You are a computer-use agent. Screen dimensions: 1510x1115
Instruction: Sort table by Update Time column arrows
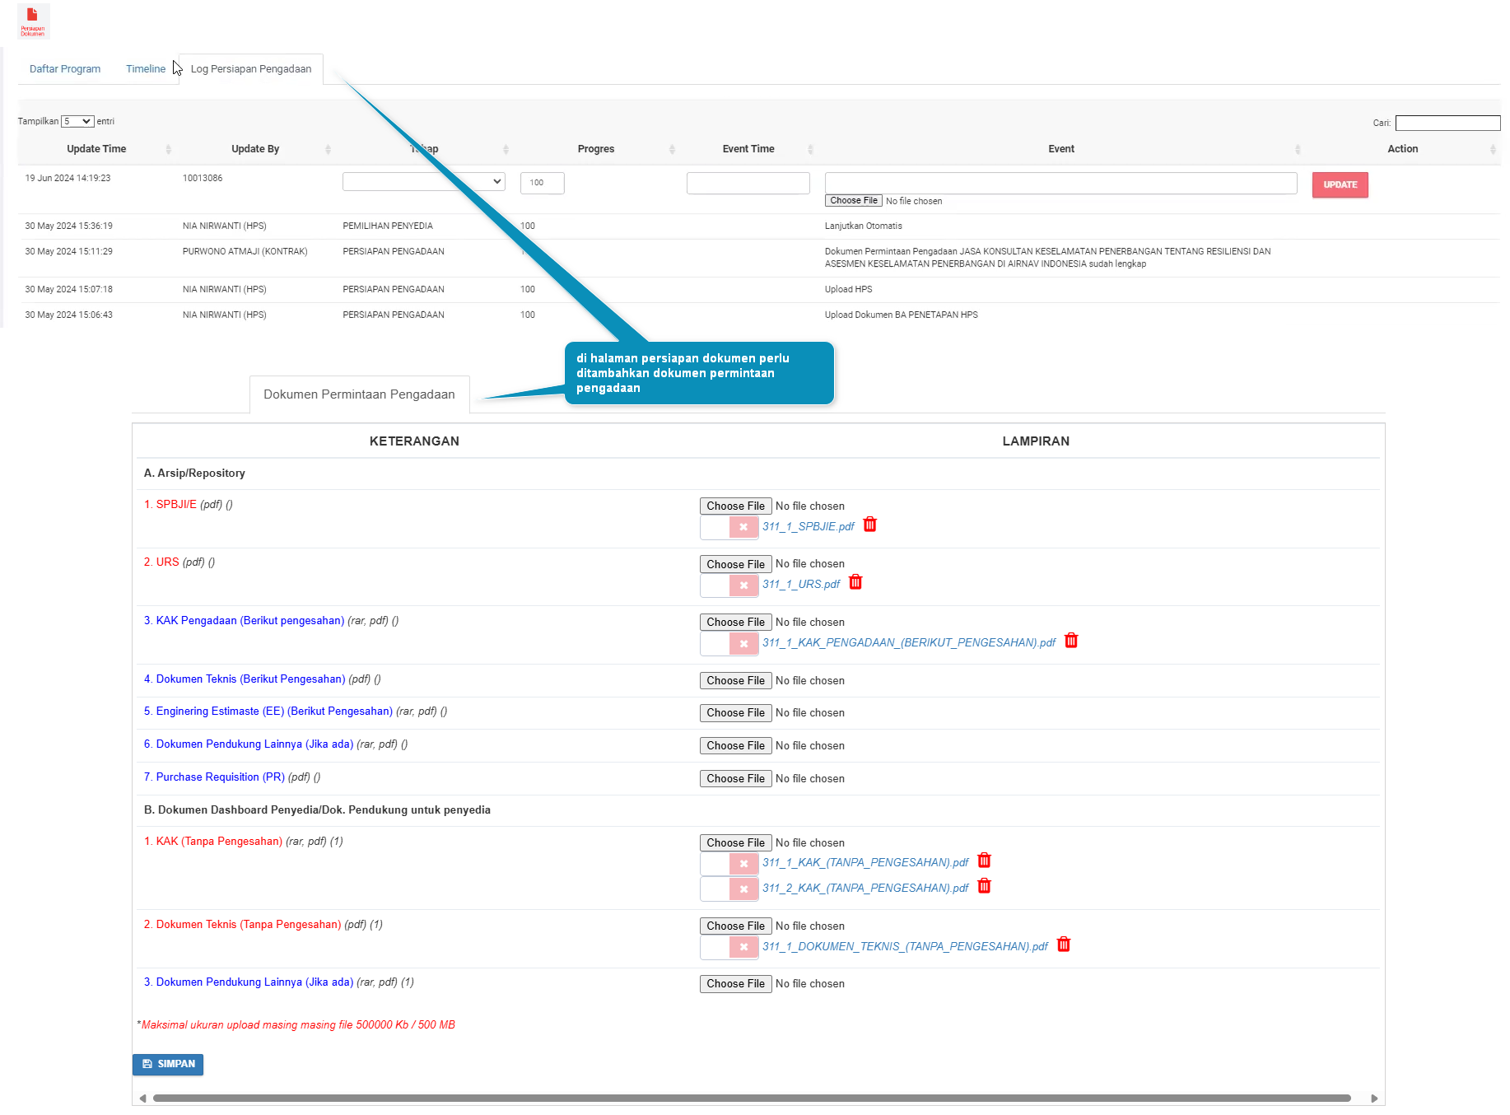pos(168,149)
